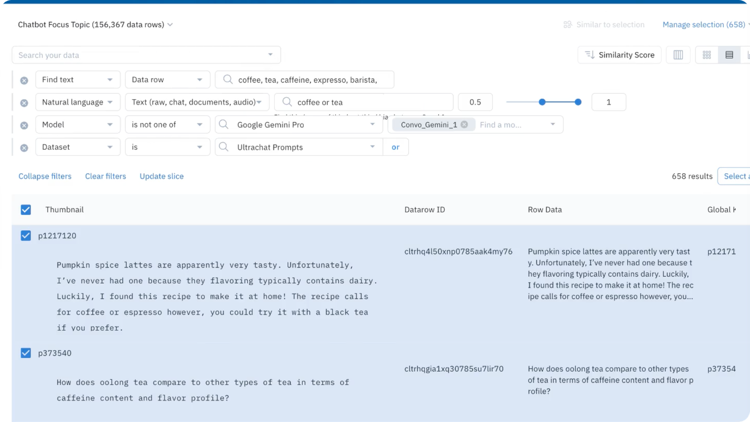Open Manage selection (658) menu

(704, 25)
